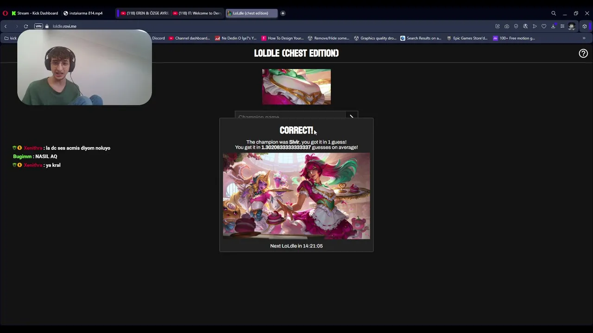
Task: Open How To Design Your bookmark
Action: pos(283,38)
